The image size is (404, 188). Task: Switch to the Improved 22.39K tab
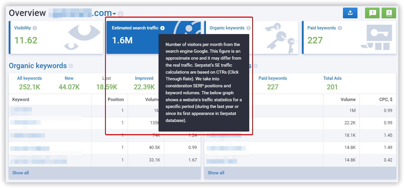click(x=144, y=83)
